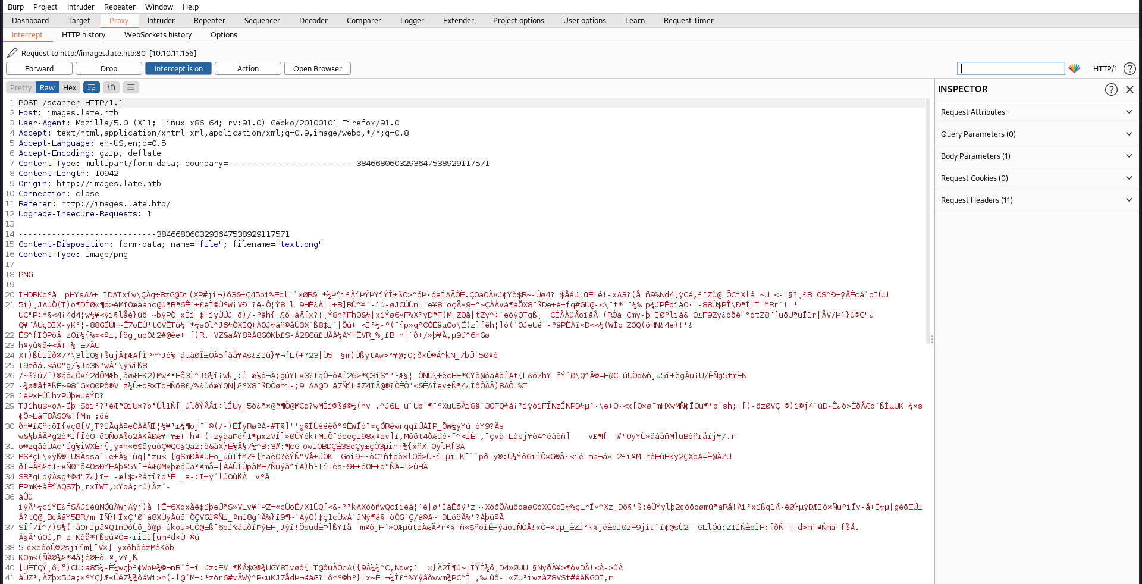This screenshot has height=584, width=1142.
Task: Switch message view to Hex
Action: coord(70,87)
